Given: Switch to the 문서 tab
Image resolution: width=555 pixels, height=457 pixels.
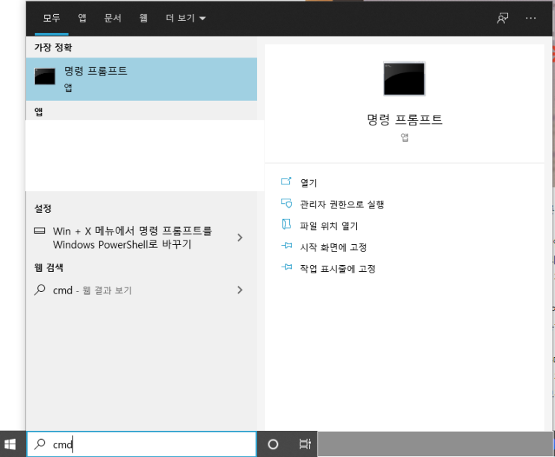Looking at the screenshot, I should click(x=113, y=18).
